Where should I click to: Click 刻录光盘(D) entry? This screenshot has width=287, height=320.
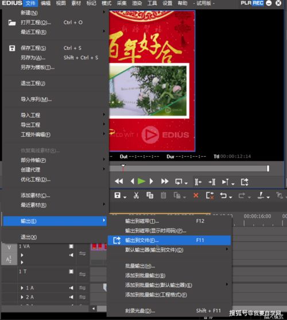click(140, 311)
